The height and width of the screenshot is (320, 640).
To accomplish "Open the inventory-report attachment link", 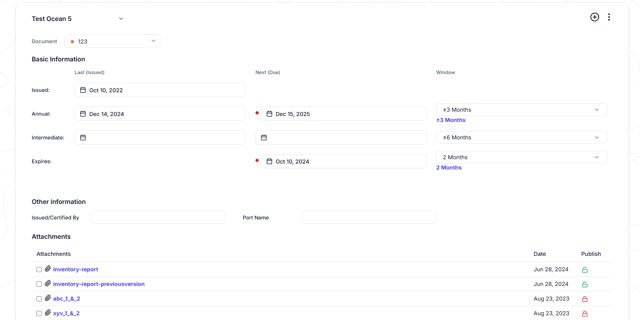I will click(75, 269).
